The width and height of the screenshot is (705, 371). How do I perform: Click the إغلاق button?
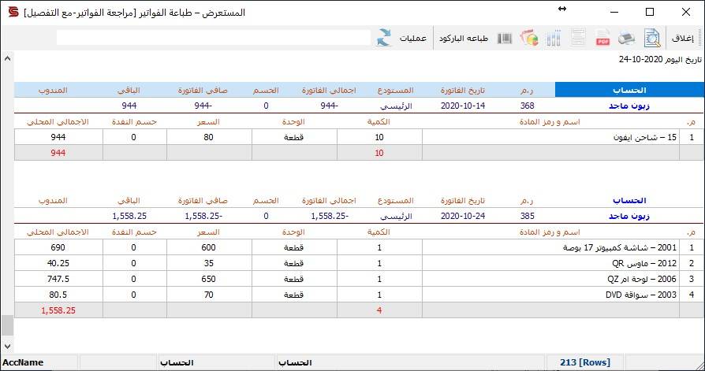[x=682, y=38]
